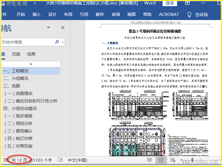Switch to Print Layout view icon
This screenshot has width=222, height=167.
(161, 160)
